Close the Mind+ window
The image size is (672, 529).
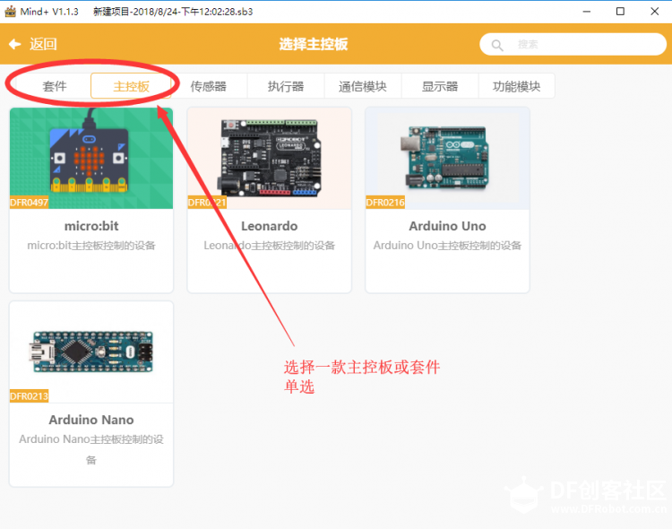tap(654, 12)
